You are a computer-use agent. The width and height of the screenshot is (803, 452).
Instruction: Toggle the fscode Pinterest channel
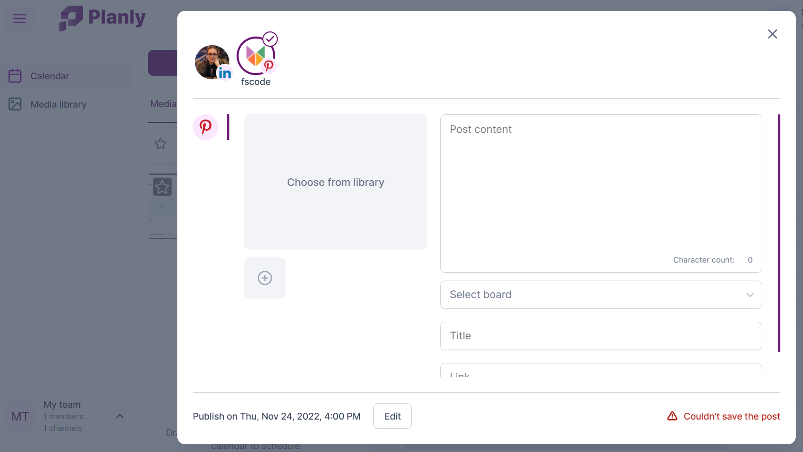click(x=256, y=56)
